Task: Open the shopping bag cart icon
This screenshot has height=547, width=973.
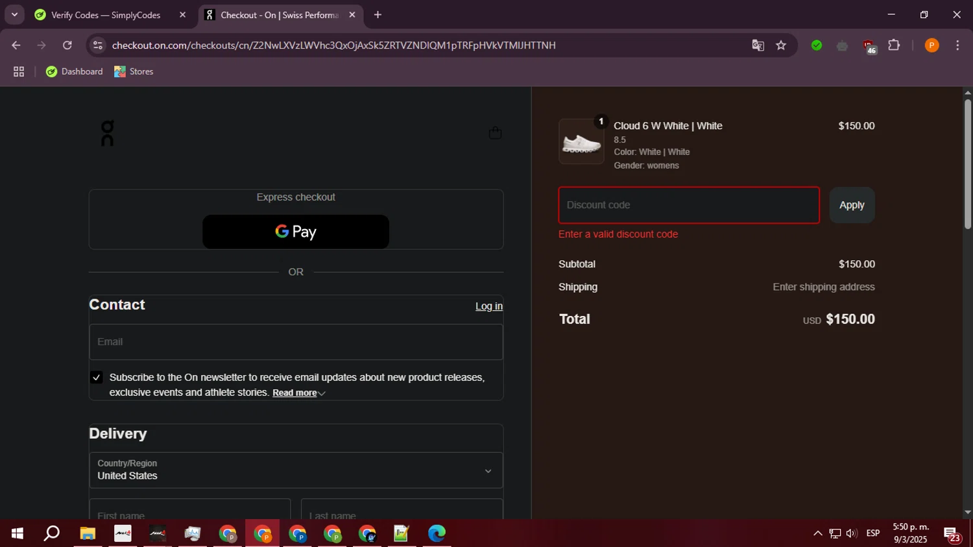Action: [495, 133]
